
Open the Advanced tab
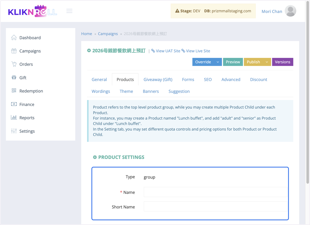click(x=231, y=80)
